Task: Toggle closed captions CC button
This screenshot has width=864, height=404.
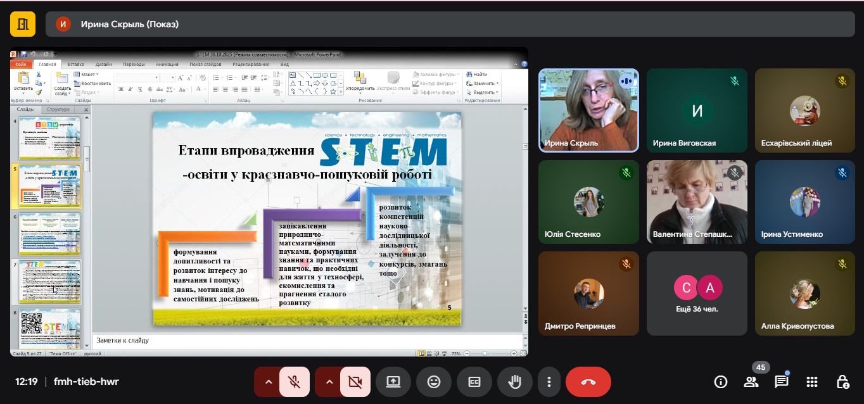Action: (474, 382)
